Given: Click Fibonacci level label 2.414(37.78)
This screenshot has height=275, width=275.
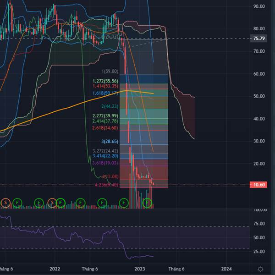Looking at the screenshot, I should point(105,121).
